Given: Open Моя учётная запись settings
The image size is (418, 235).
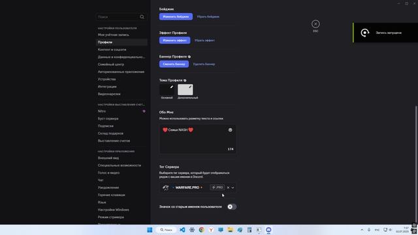Looking at the screenshot, I should point(121,35).
